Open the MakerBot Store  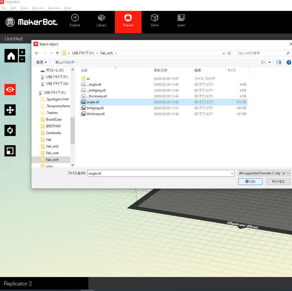pos(154,20)
